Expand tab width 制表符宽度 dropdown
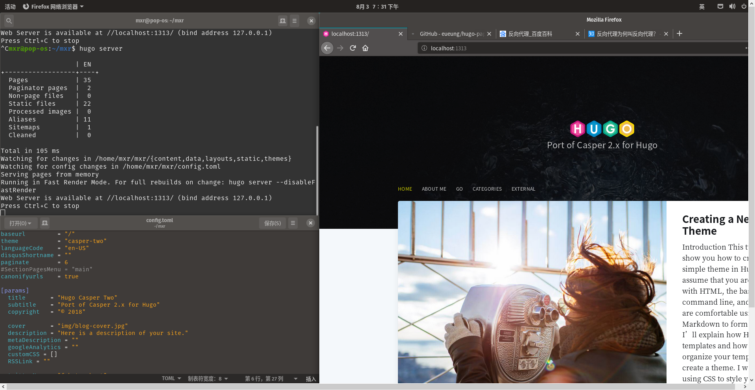This screenshot has height=390, width=755. click(x=208, y=379)
